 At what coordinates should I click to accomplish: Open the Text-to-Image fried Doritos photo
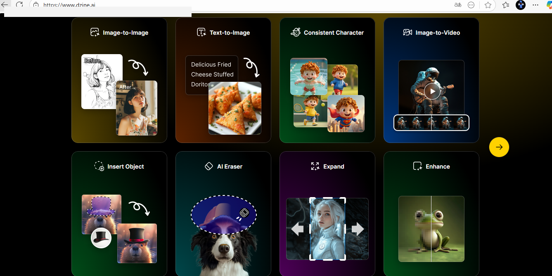(x=235, y=108)
